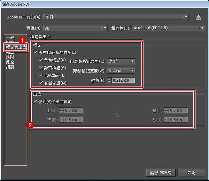Click the 下(B) bleed stepper arrows

(x=61, y=120)
